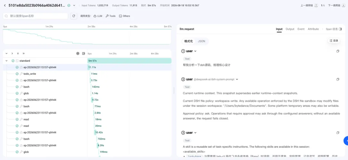Select the ep-20260623115157-qhh44 span lasting 2.84s
Image resolution: width=348 pixels, height=160 pixels.
coord(87,113)
